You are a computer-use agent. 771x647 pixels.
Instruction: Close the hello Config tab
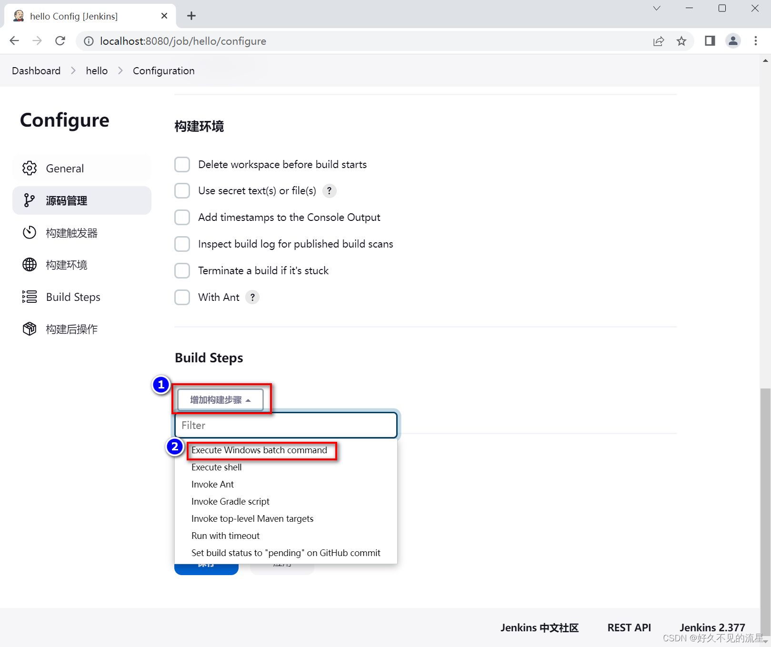[x=164, y=16]
